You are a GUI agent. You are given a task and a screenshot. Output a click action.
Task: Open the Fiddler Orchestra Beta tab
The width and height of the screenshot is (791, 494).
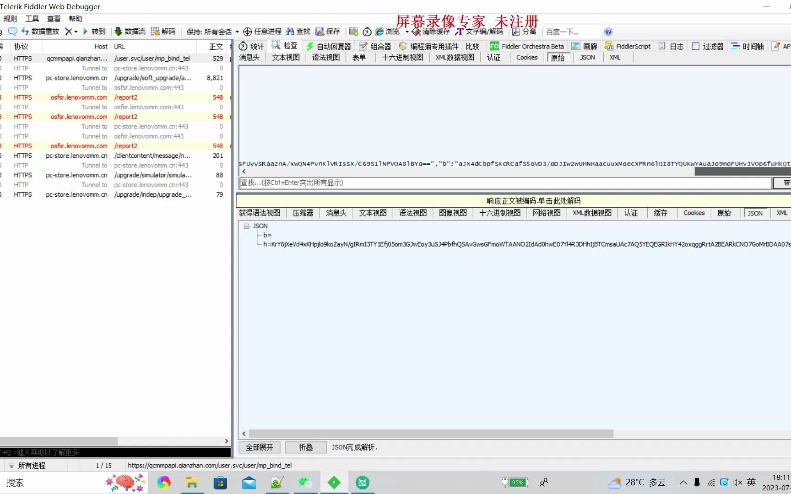coord(527,46)
